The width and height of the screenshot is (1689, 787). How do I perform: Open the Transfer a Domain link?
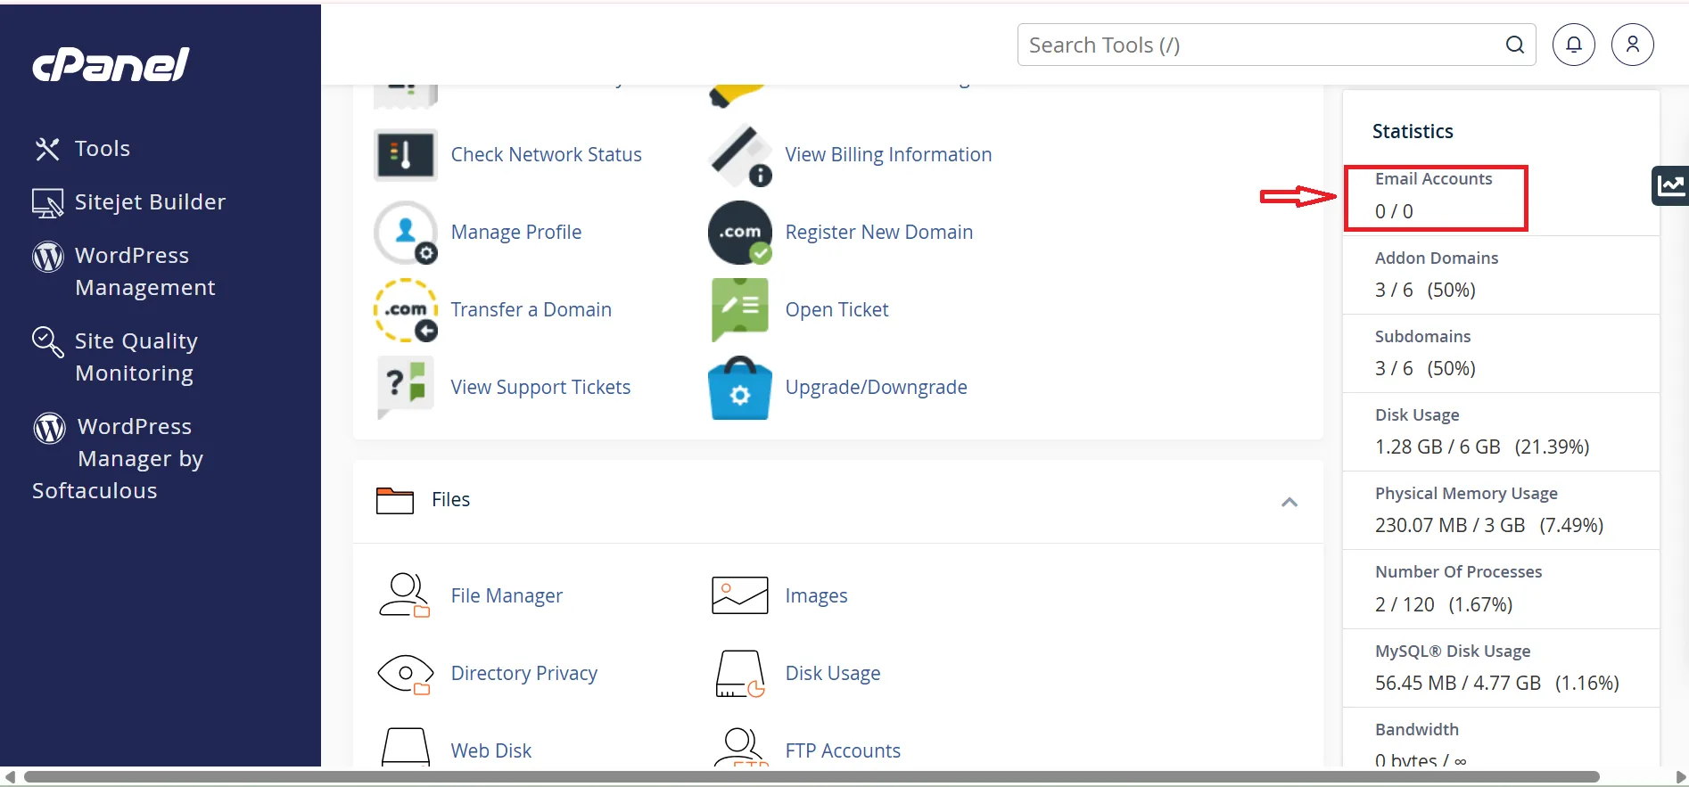[531, 310]
